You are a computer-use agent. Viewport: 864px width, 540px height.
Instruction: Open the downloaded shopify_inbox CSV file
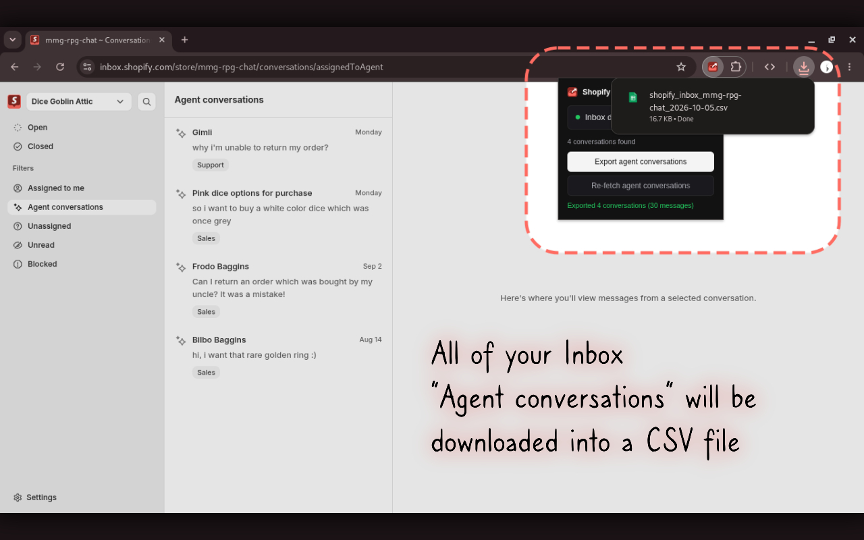tap(712, 107)
